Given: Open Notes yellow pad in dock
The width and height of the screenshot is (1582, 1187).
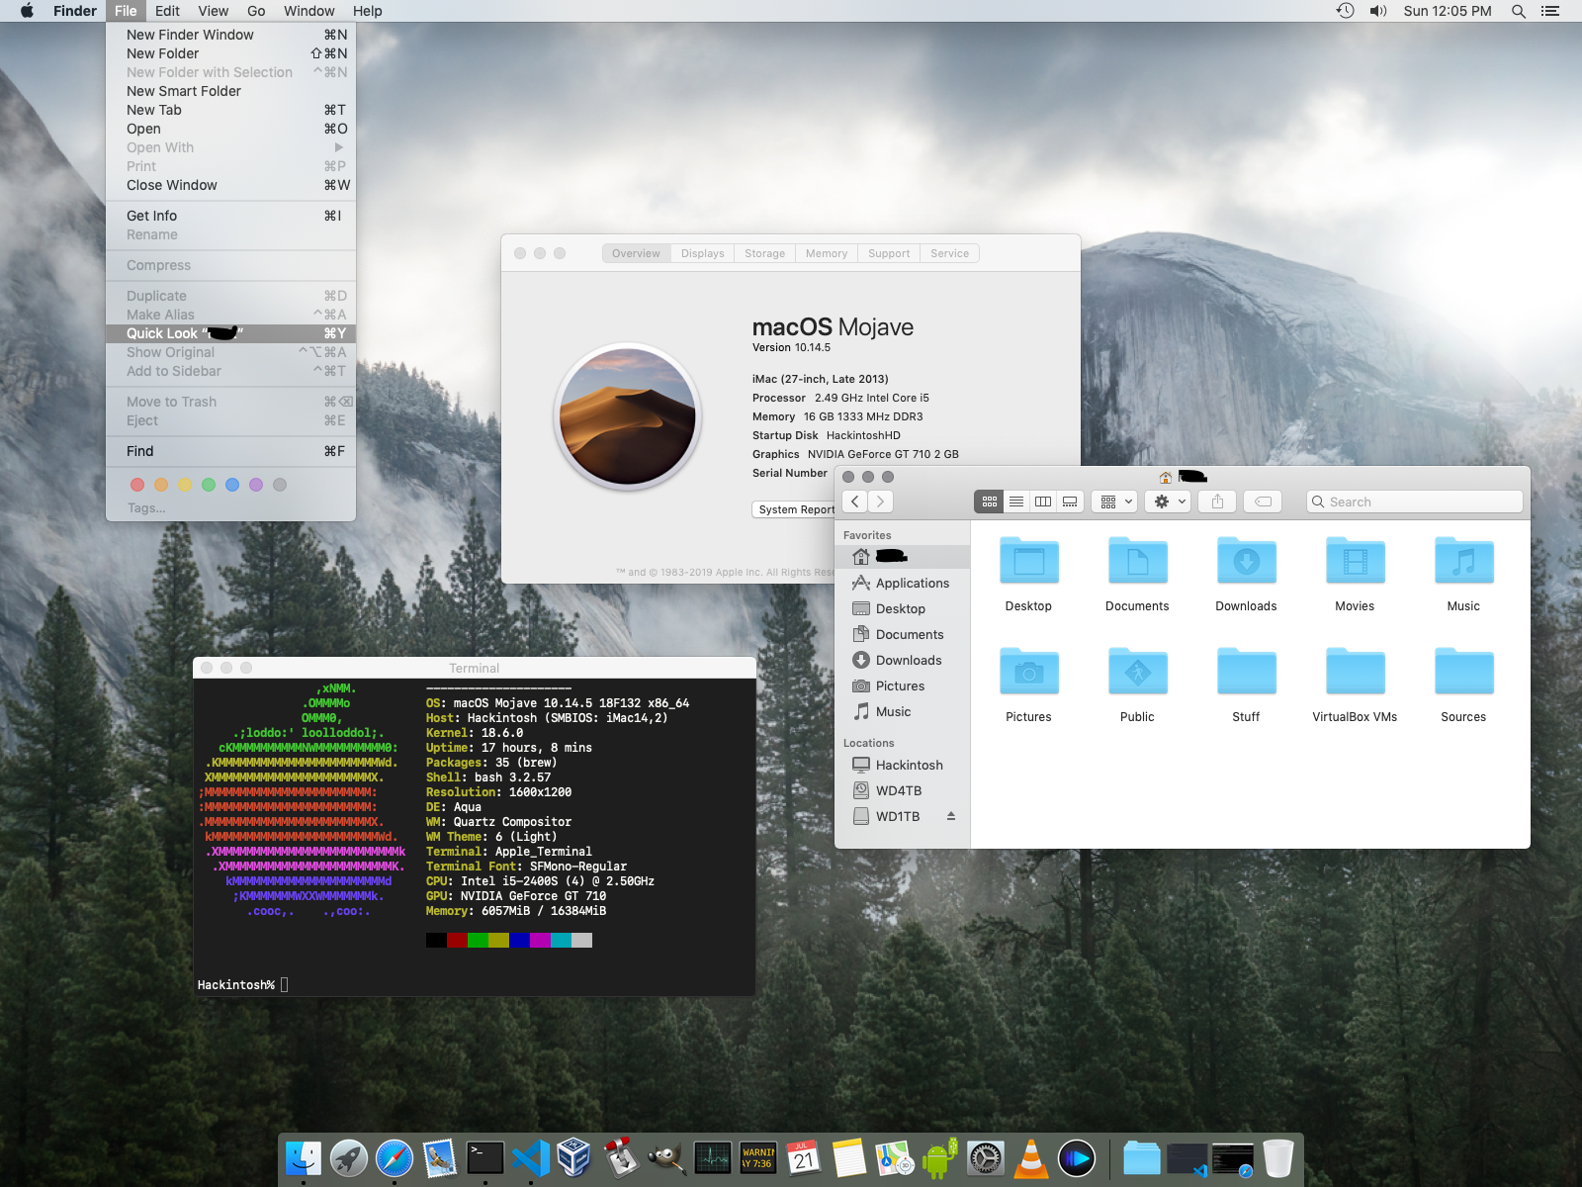Looking at the screenshot, I should tap(848, 1158).
